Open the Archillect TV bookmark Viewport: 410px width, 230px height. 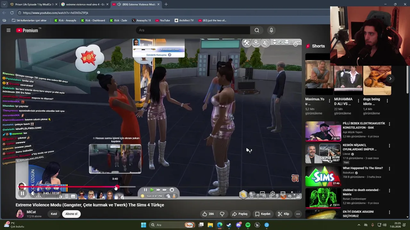[184, 20]
